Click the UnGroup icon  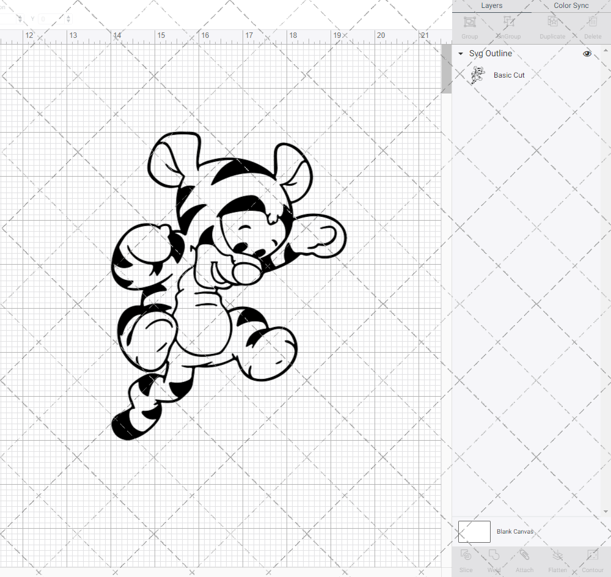pyautogui.click(x=508, y=22)
